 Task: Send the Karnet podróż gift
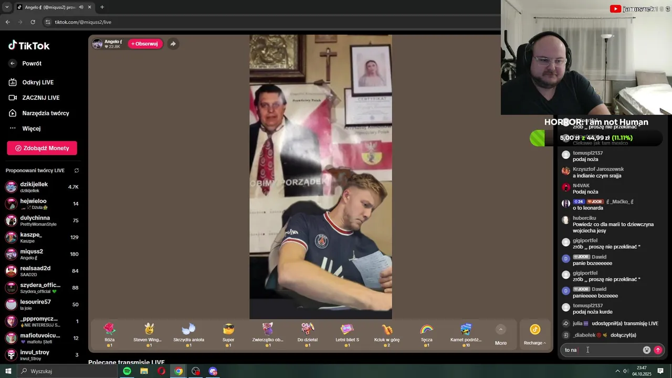point(466,334)
